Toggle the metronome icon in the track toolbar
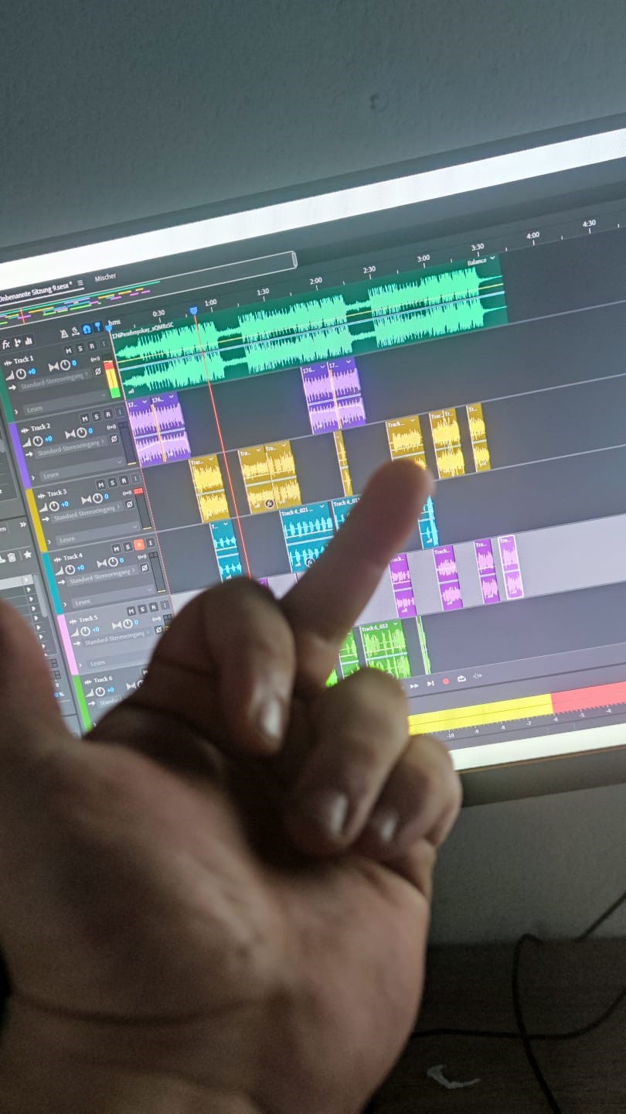Screen dimensions: 626x1114 [64, 333]
